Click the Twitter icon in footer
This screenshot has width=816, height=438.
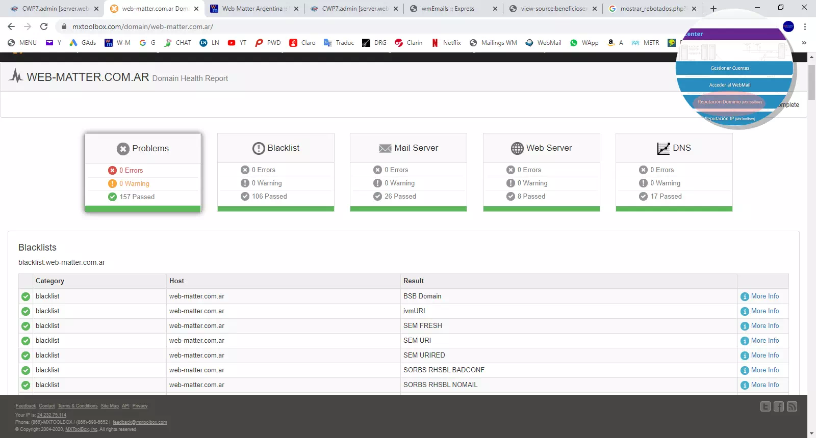[x=765, y=406]
